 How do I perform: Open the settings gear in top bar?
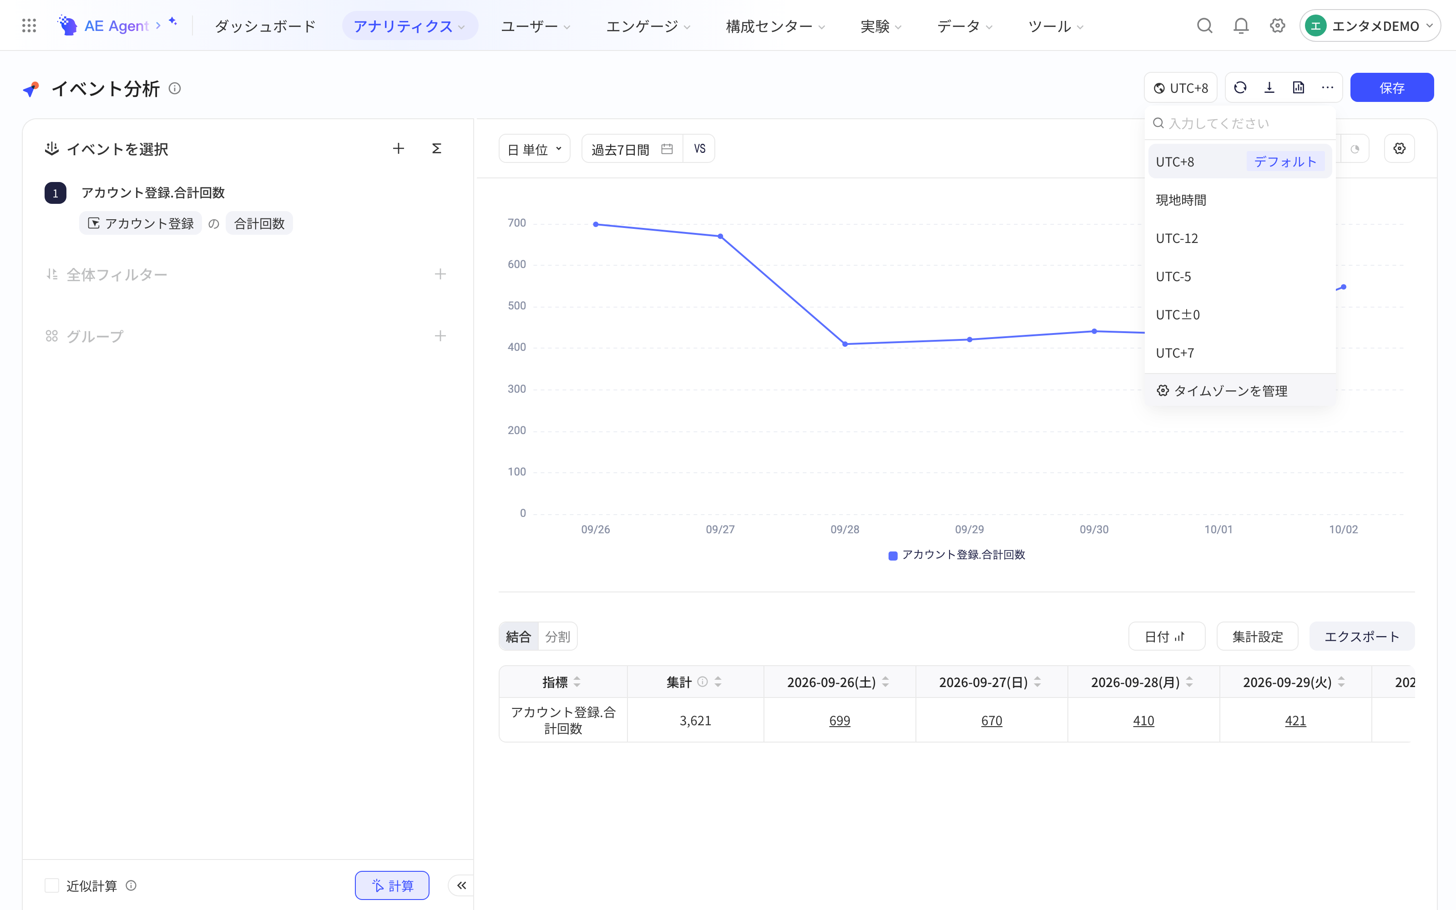click(1277, 26)
